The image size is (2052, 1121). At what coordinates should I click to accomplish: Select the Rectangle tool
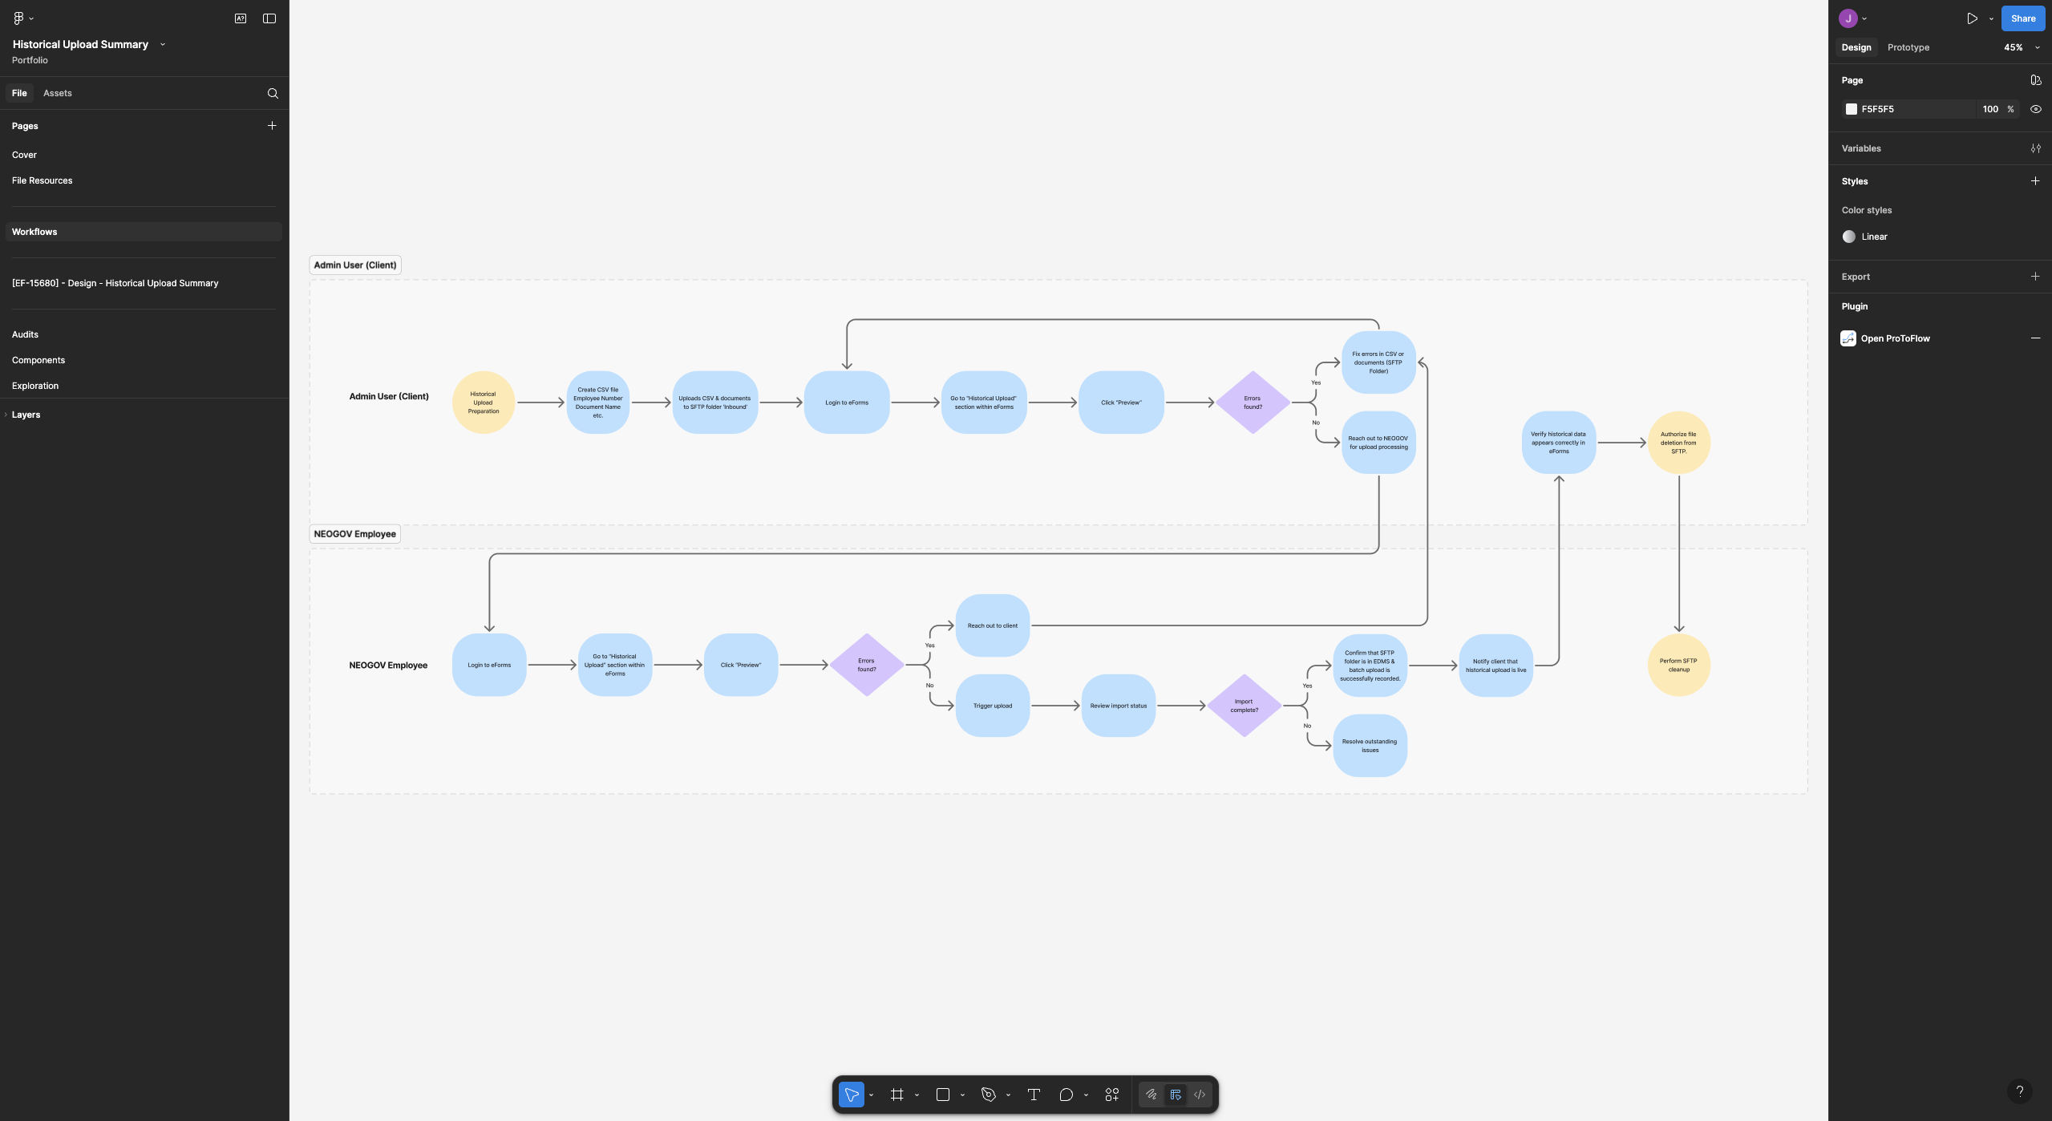click(x=943, y=1094)
